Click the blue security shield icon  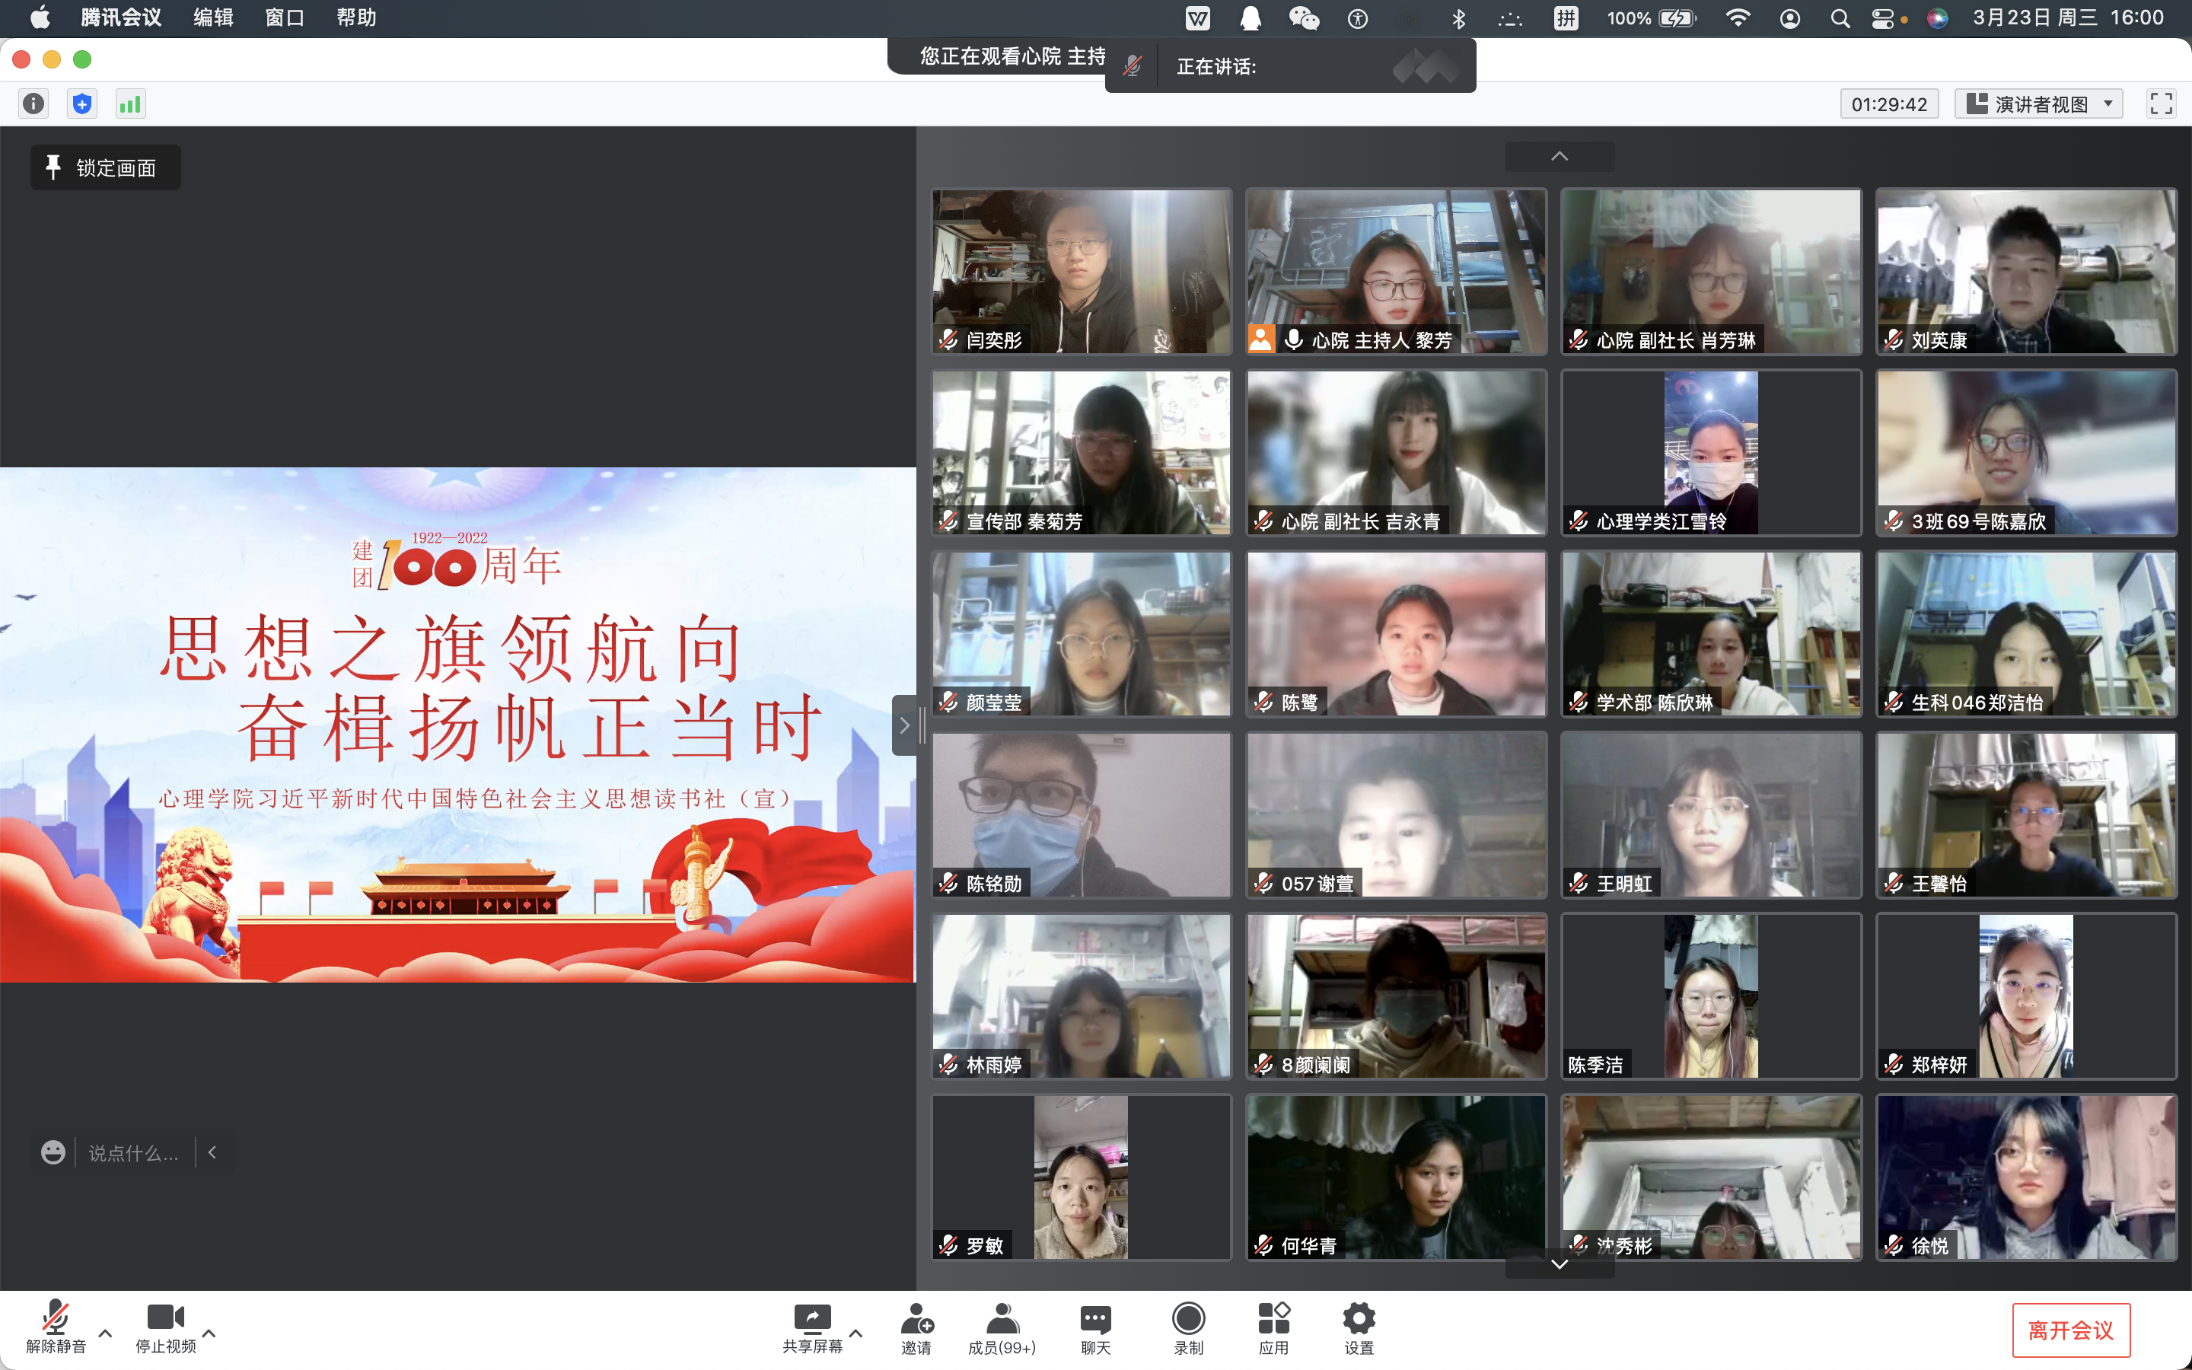click(x=82, y=104)
